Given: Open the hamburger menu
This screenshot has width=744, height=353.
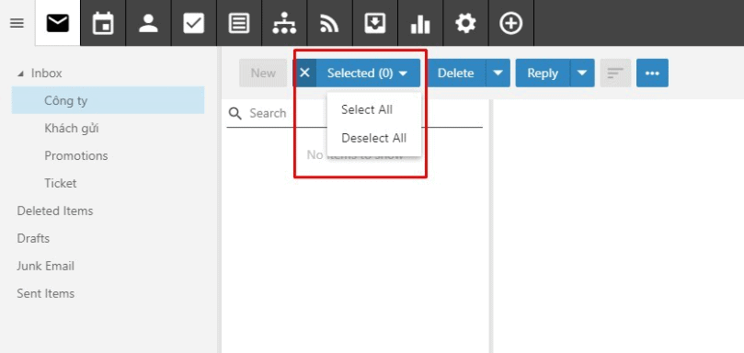Looking at the screenshot, I should pos(17,23).
